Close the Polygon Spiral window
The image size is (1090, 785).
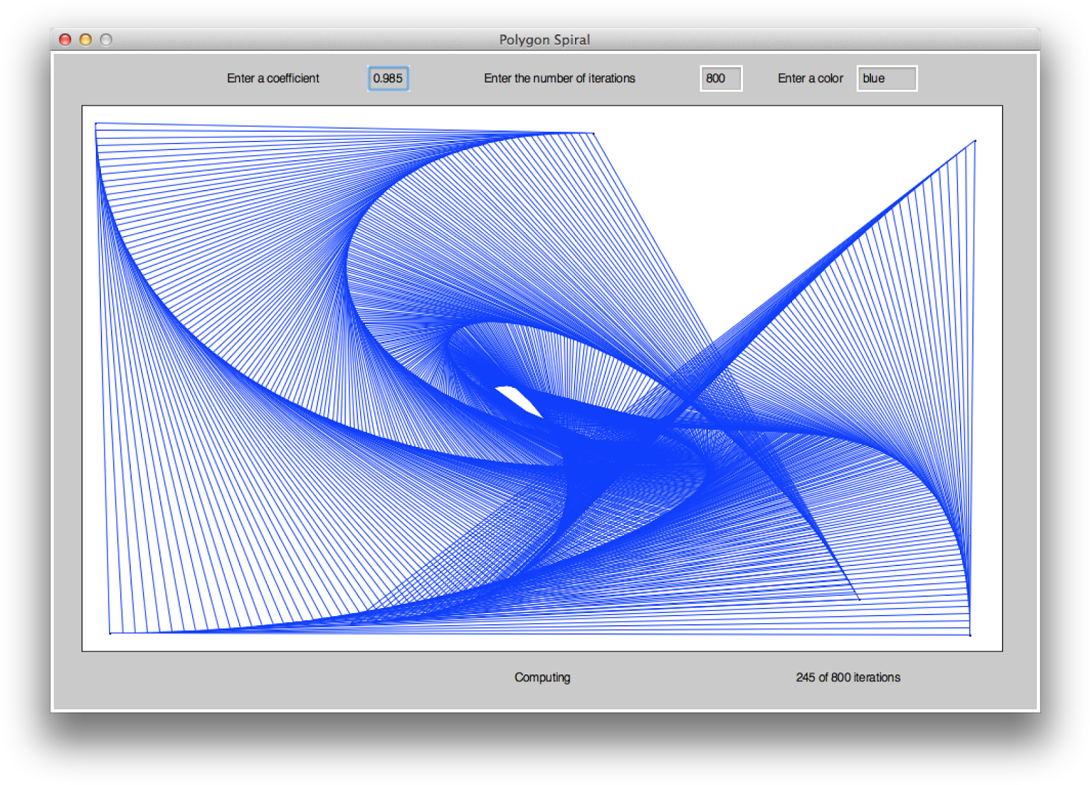[66, 40]
